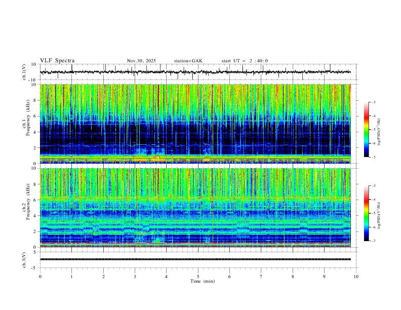Click the ch.1 spectrogram color bar
The width and height of the screenshot is (401, 310).
[x=366, y=130]
